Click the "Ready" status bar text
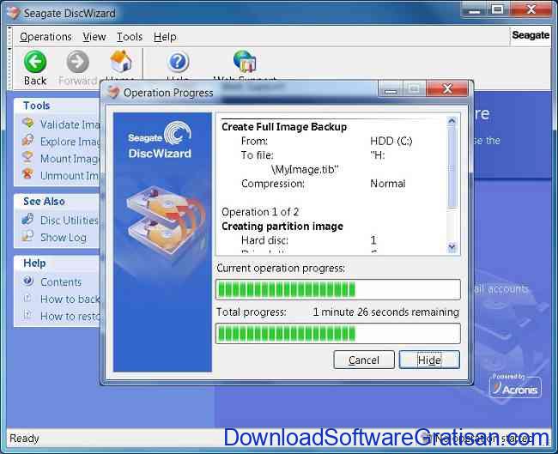The image size is (558, 454). coord(24,439)
